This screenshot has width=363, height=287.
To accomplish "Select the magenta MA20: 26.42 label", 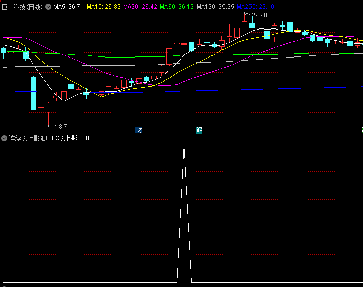I will (140, 7).
